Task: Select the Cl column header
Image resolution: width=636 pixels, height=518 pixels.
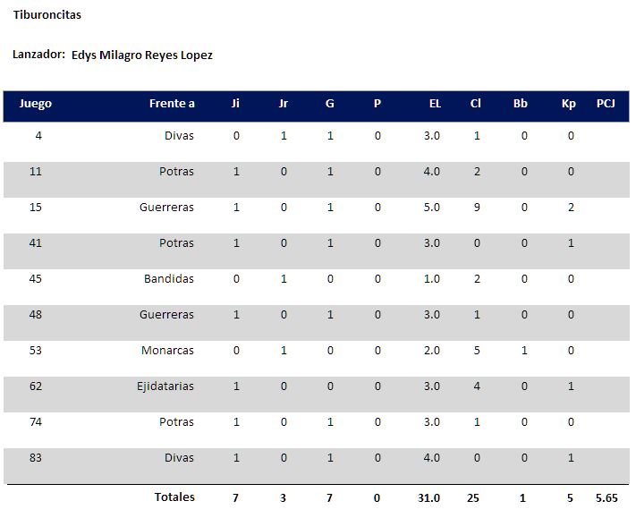Action: coord(475,104)
